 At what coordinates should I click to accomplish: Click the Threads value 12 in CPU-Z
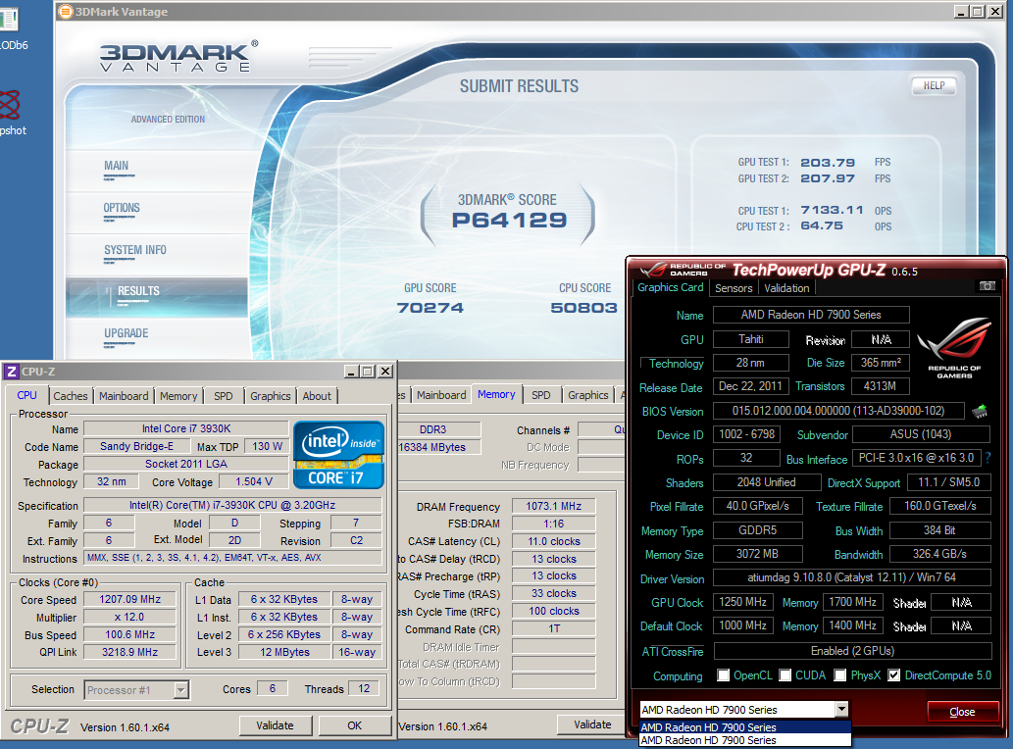[x=365, y=689]
